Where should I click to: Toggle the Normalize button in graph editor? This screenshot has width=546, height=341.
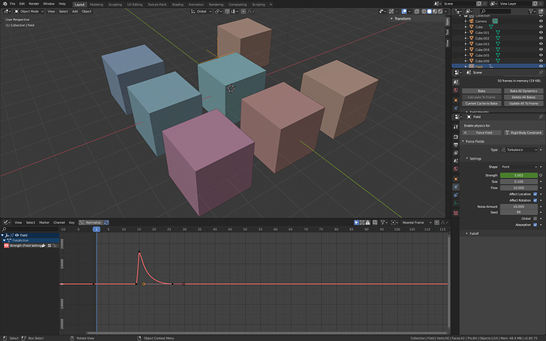click(90, 222)
